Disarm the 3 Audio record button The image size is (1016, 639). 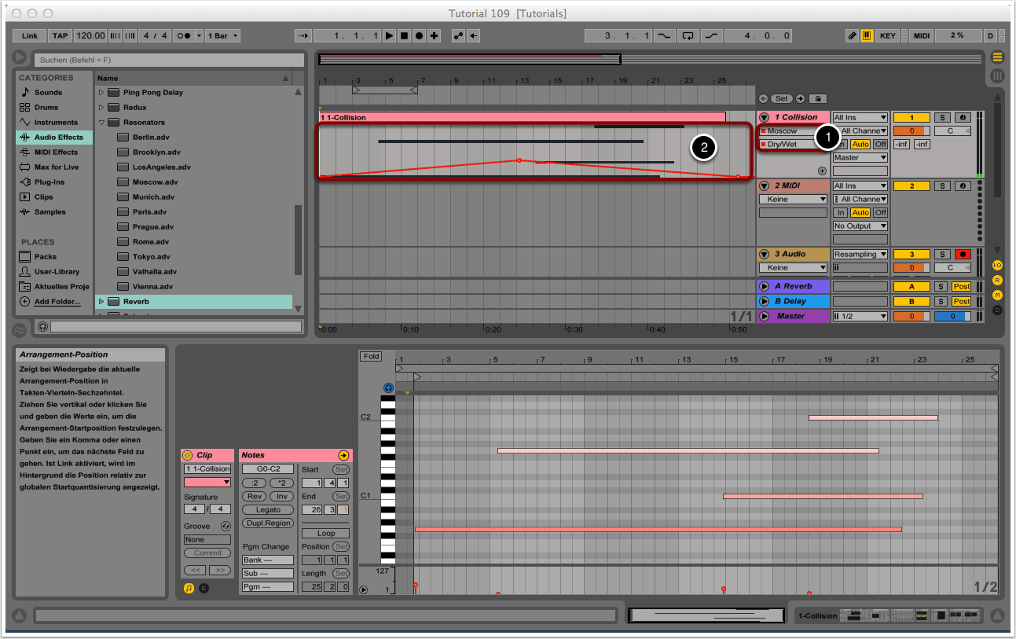pos(962,255)
